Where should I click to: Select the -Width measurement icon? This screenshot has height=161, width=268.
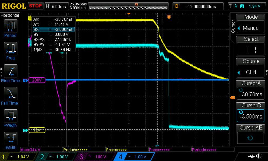coord(11,138)
